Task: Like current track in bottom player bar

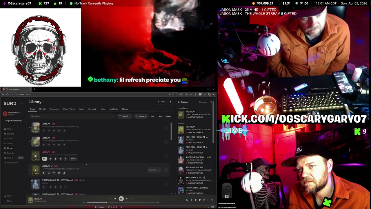Action: click(x=192, y=200)
